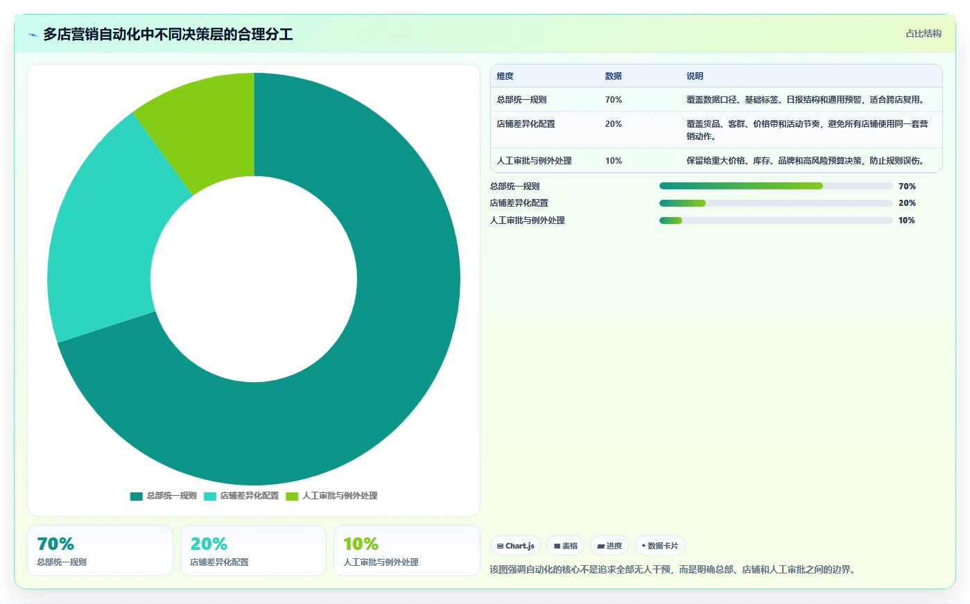Click the 20% label after progress bar
Viewport: 970px width, 604px height.
tap(907, 203)
